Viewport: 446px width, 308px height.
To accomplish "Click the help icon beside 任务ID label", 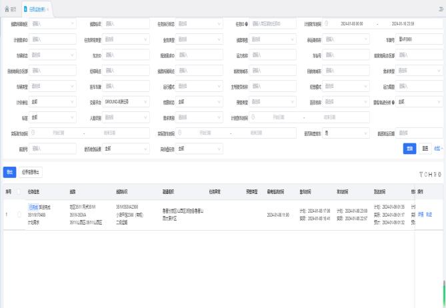I will (246, 23).
